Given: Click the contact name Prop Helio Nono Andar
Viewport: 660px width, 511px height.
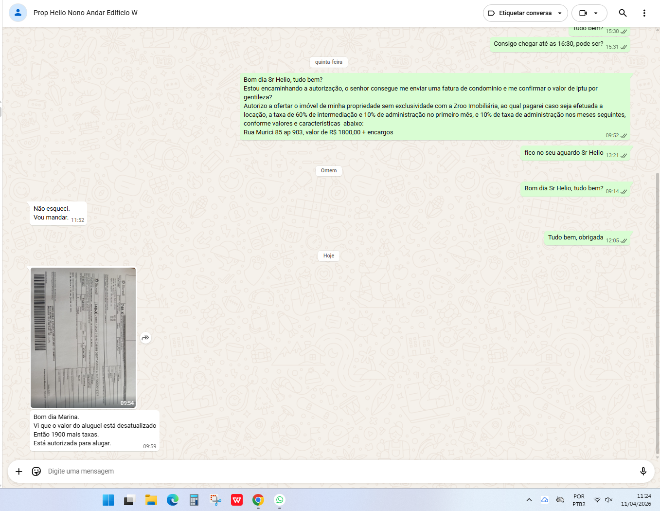Looking at the screenshot, I should tap(86, 13).
